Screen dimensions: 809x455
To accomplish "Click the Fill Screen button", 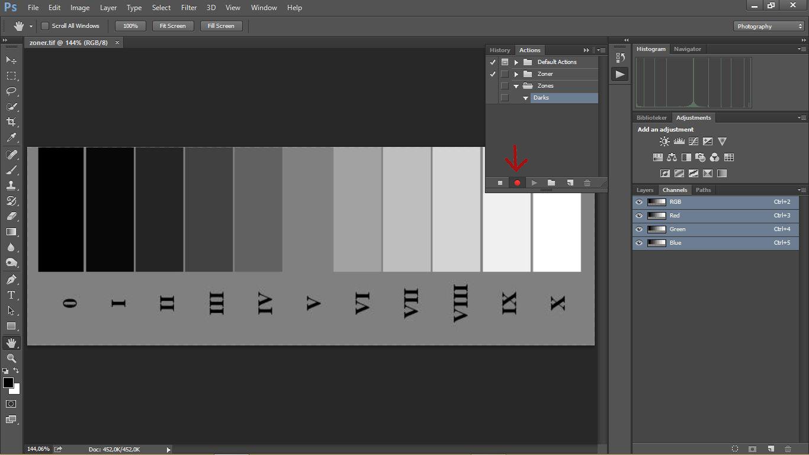I will pyautogui.click(x=221, y=26).
